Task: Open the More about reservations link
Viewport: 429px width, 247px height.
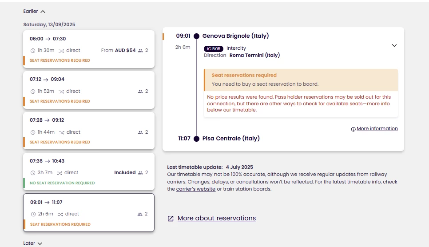Action: click(217, 218)
